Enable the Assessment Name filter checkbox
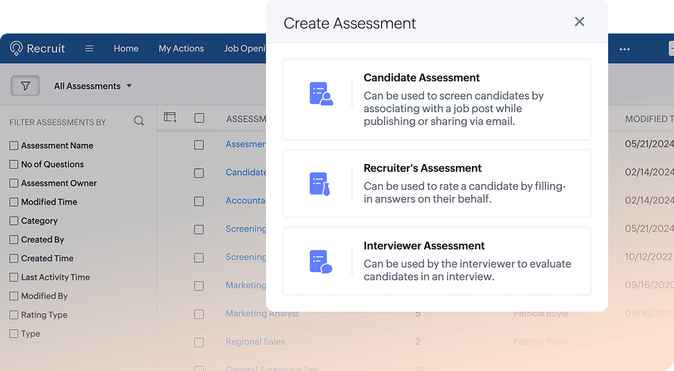Image resolution: width=674 pixels, height=371 pixels. coord(14,146)
